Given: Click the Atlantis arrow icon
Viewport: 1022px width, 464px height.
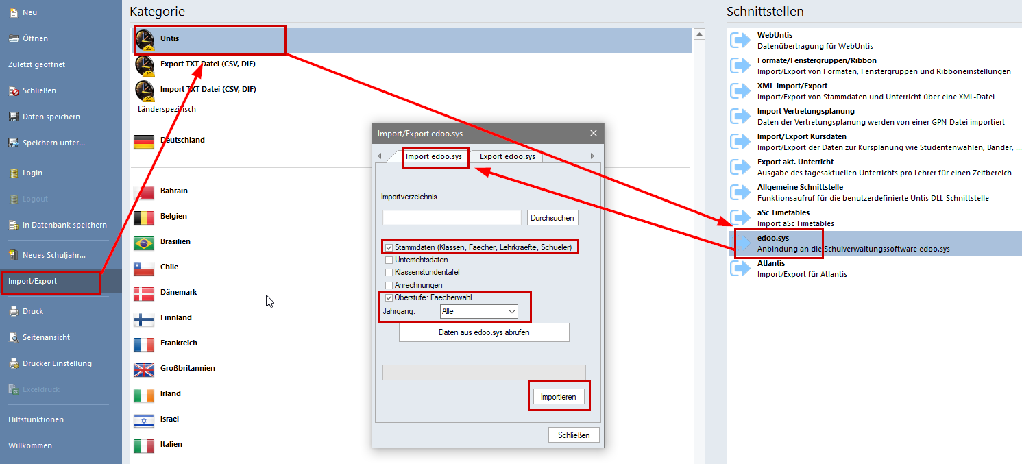Looking at the screenshot, I should (x=741, y=269).
